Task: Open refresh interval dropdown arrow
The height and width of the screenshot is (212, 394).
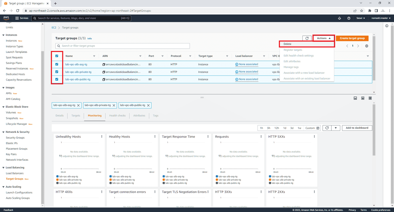Action: pos(336,128)
